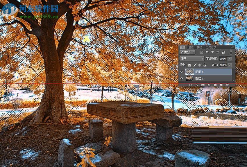Click the link layers icon

[x=191, y=85]
